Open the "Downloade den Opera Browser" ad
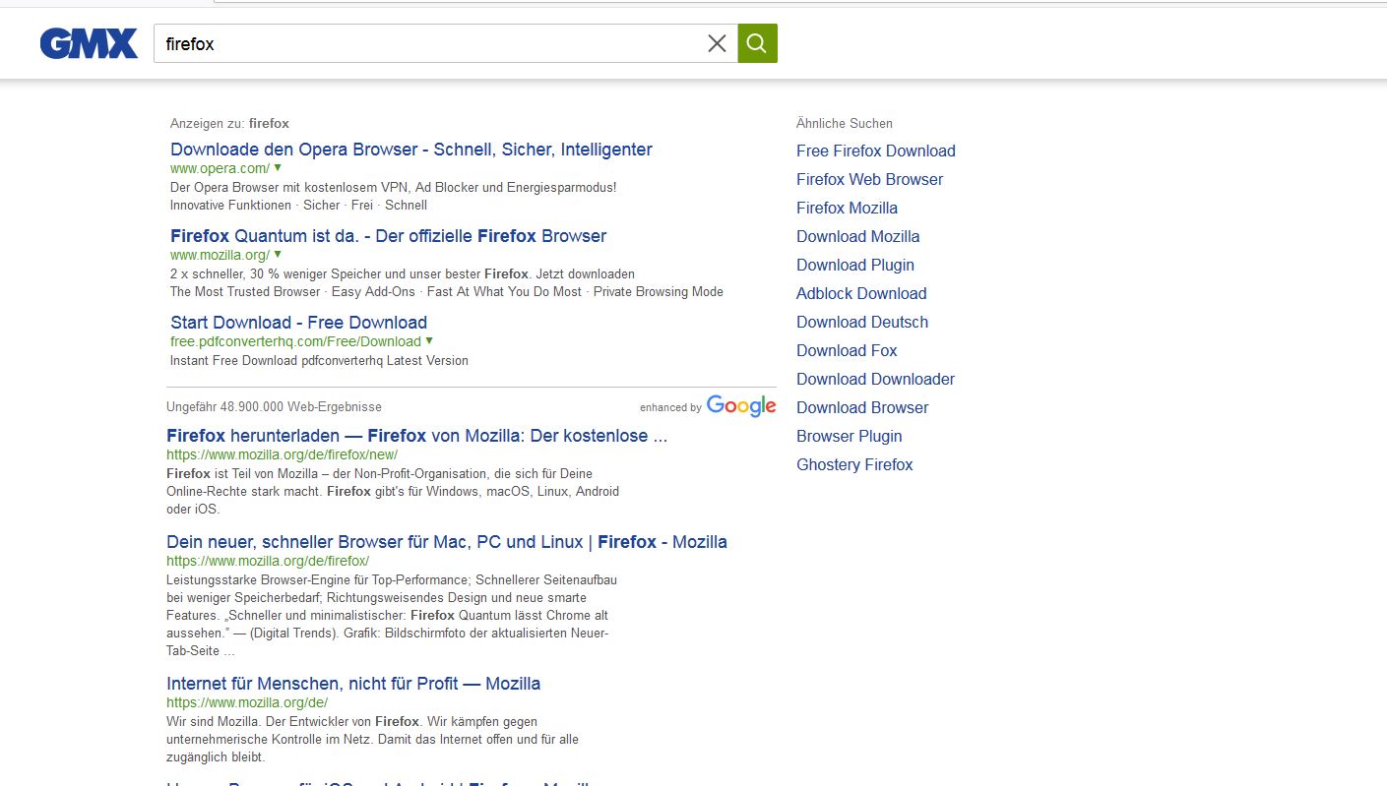This screenshot has height=786, width=1387. coord(411,150)
